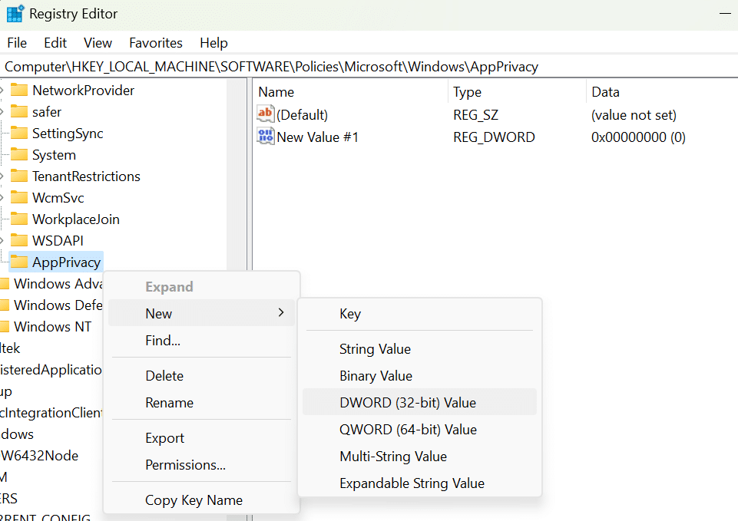Click the NetworkProvider folder icon
The width and height of the screenshot is (738, 521).
[19, 89]
